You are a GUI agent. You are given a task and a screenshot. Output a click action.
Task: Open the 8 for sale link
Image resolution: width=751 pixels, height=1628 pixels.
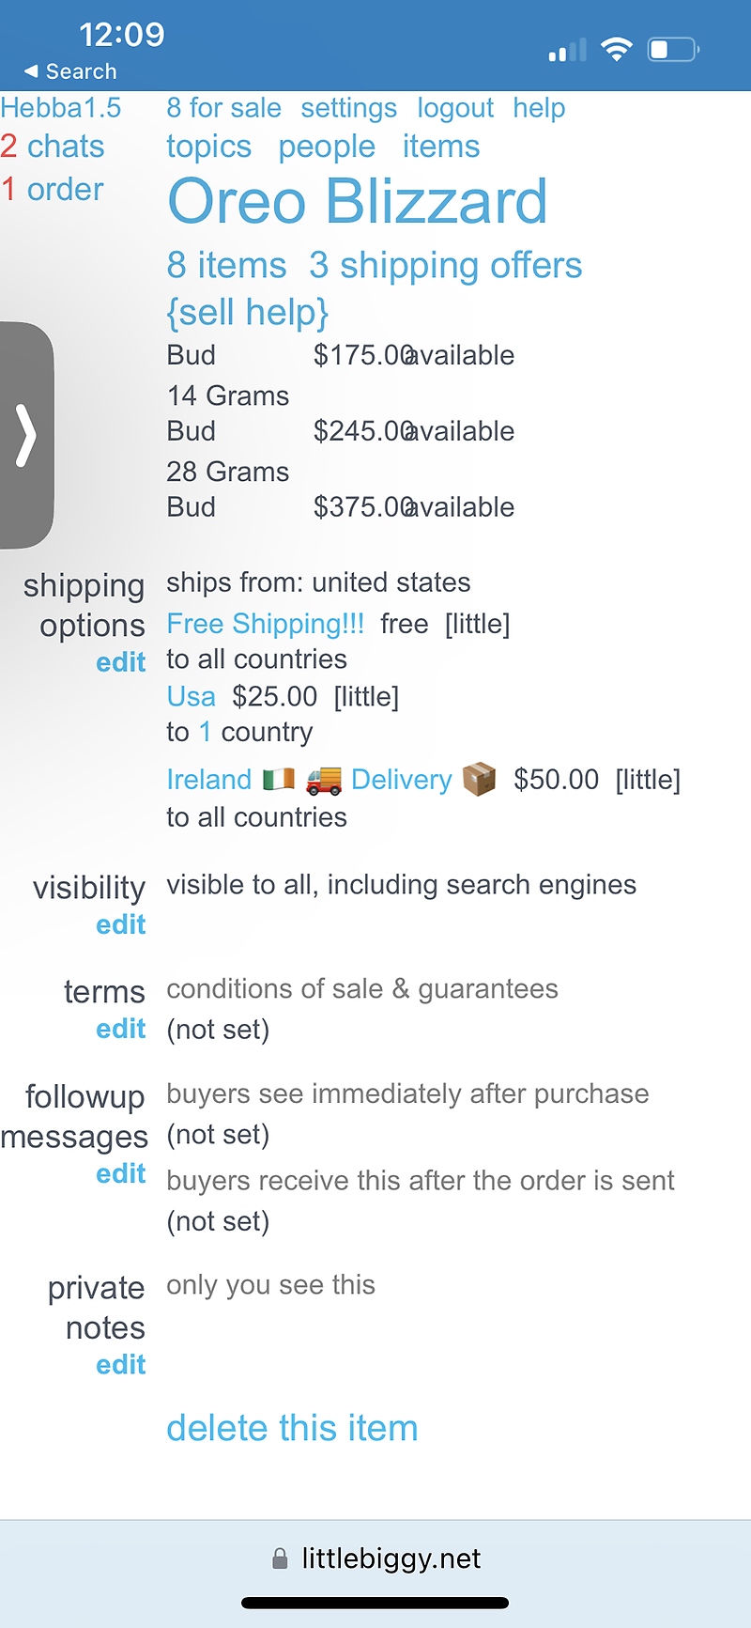click(223, 108)
